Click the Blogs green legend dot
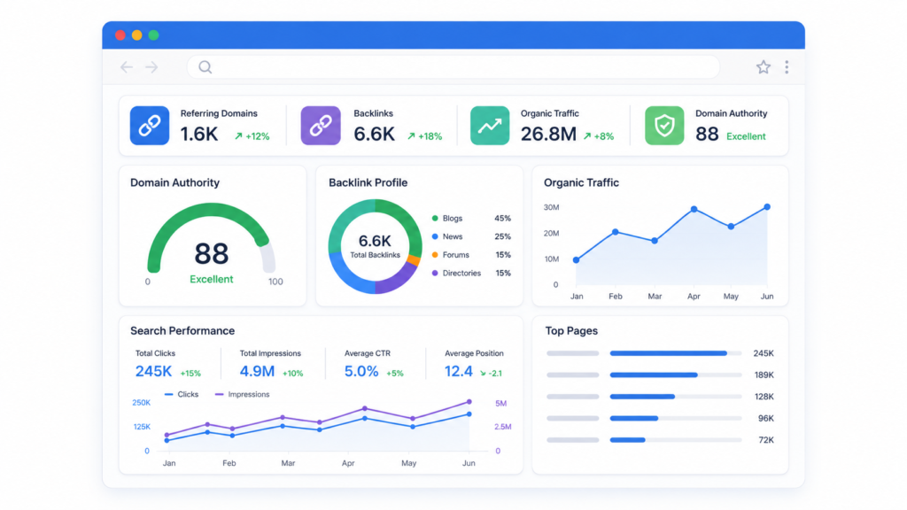Screen dimensions: 907x510 (435, 219)
